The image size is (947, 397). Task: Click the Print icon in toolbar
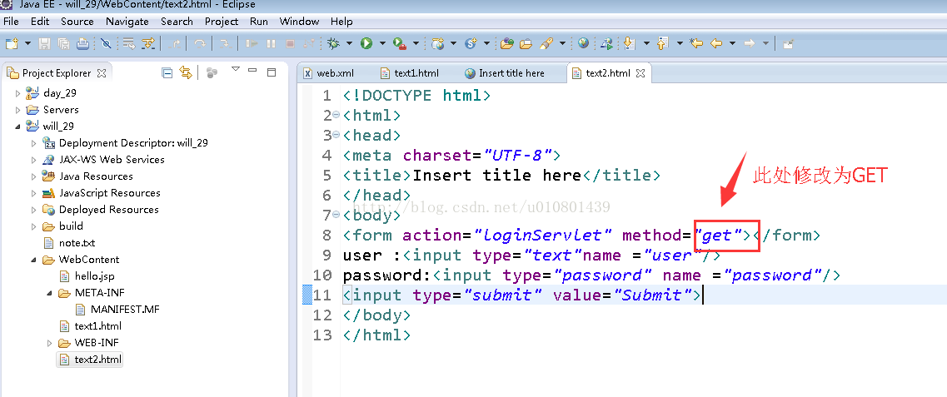point(82,43)
